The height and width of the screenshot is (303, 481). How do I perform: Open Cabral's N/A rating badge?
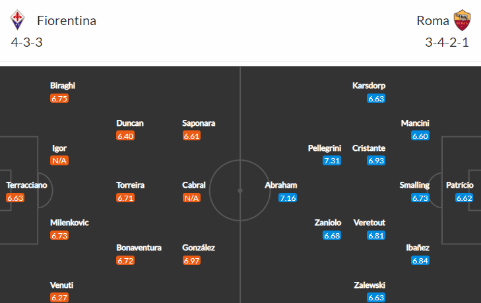coord(192,198)
